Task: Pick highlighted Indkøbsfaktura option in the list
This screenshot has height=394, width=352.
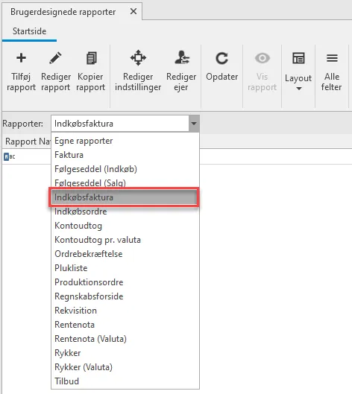Action: (x=125, y=197)
